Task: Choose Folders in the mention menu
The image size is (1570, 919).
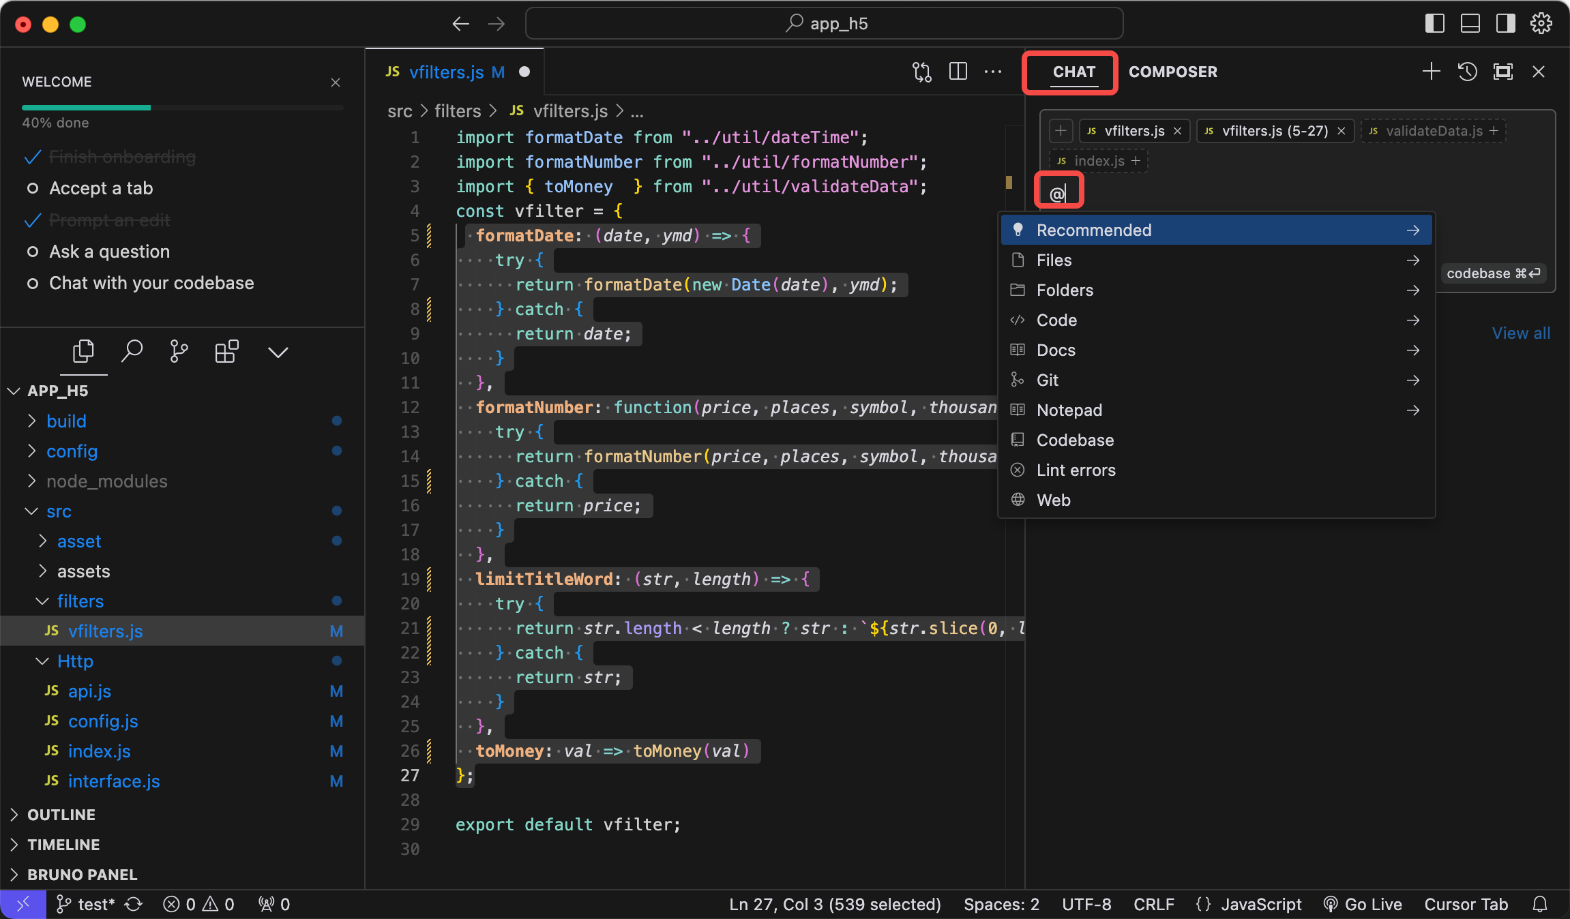Action: coord(1216,290)
